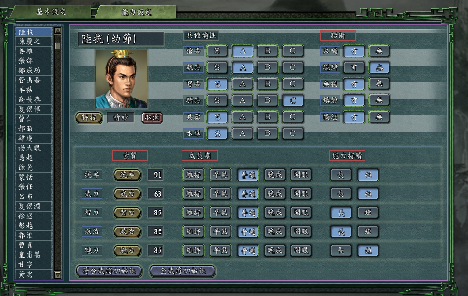This screenshot has height=296, width=468.
Task: Switch to the 基本設定 tab
Action: tap(51, 12)
